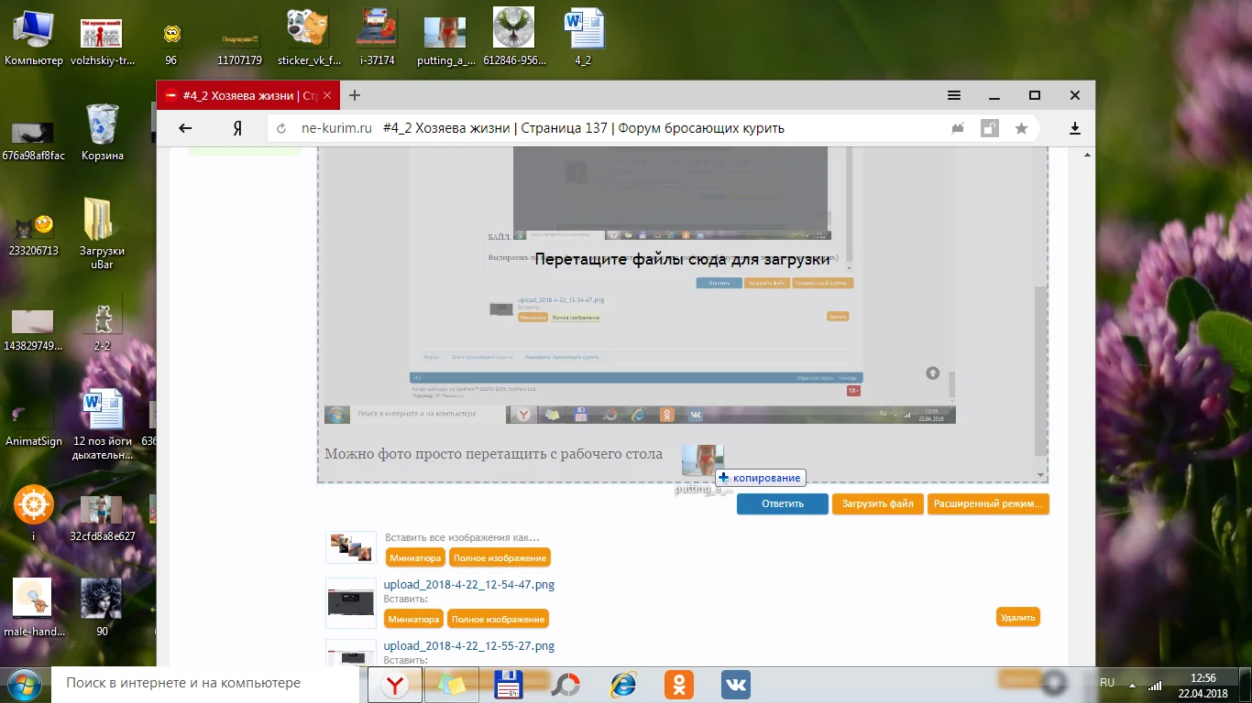Open the browser downloads panel
The width and height of the screenshot is (1252, 703).
[x=1076, y=128]
